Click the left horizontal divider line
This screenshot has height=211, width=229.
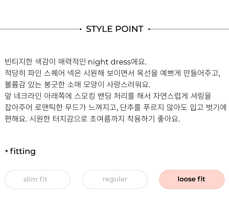point(40,29)
